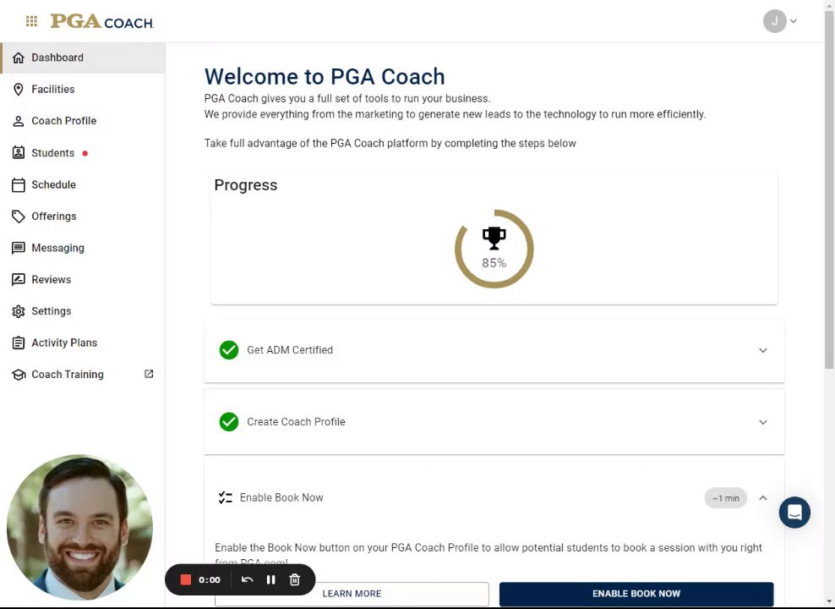The height and width of the screenshot is (609, 835).
Task: Click the Welcome to PGA Coach heading
Action: coord(325,77)
